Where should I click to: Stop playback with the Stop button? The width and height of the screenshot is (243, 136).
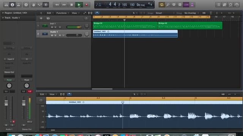click(x=71, y=5)
